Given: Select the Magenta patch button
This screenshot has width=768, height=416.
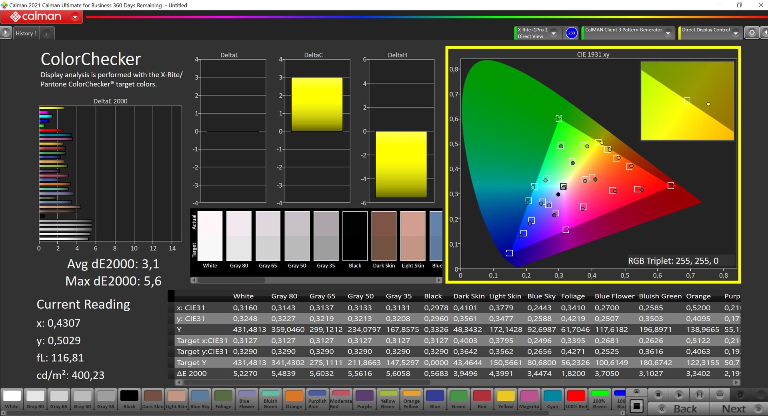Looking at the screenshot, I should tap(529, 399).
